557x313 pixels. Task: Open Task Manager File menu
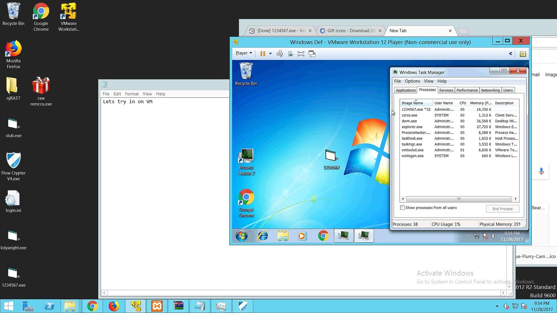click(397, 81)
